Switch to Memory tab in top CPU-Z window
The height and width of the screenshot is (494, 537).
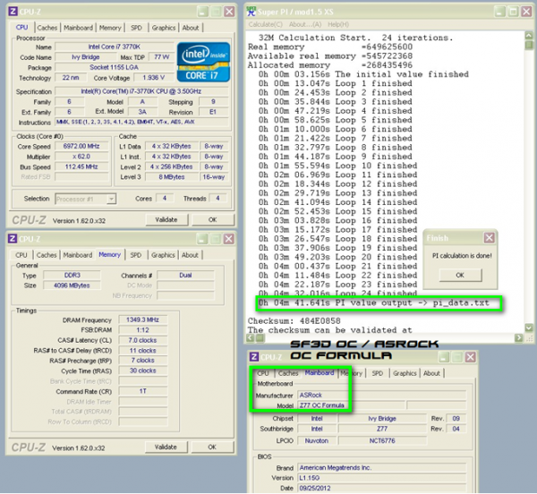(110, 28)
